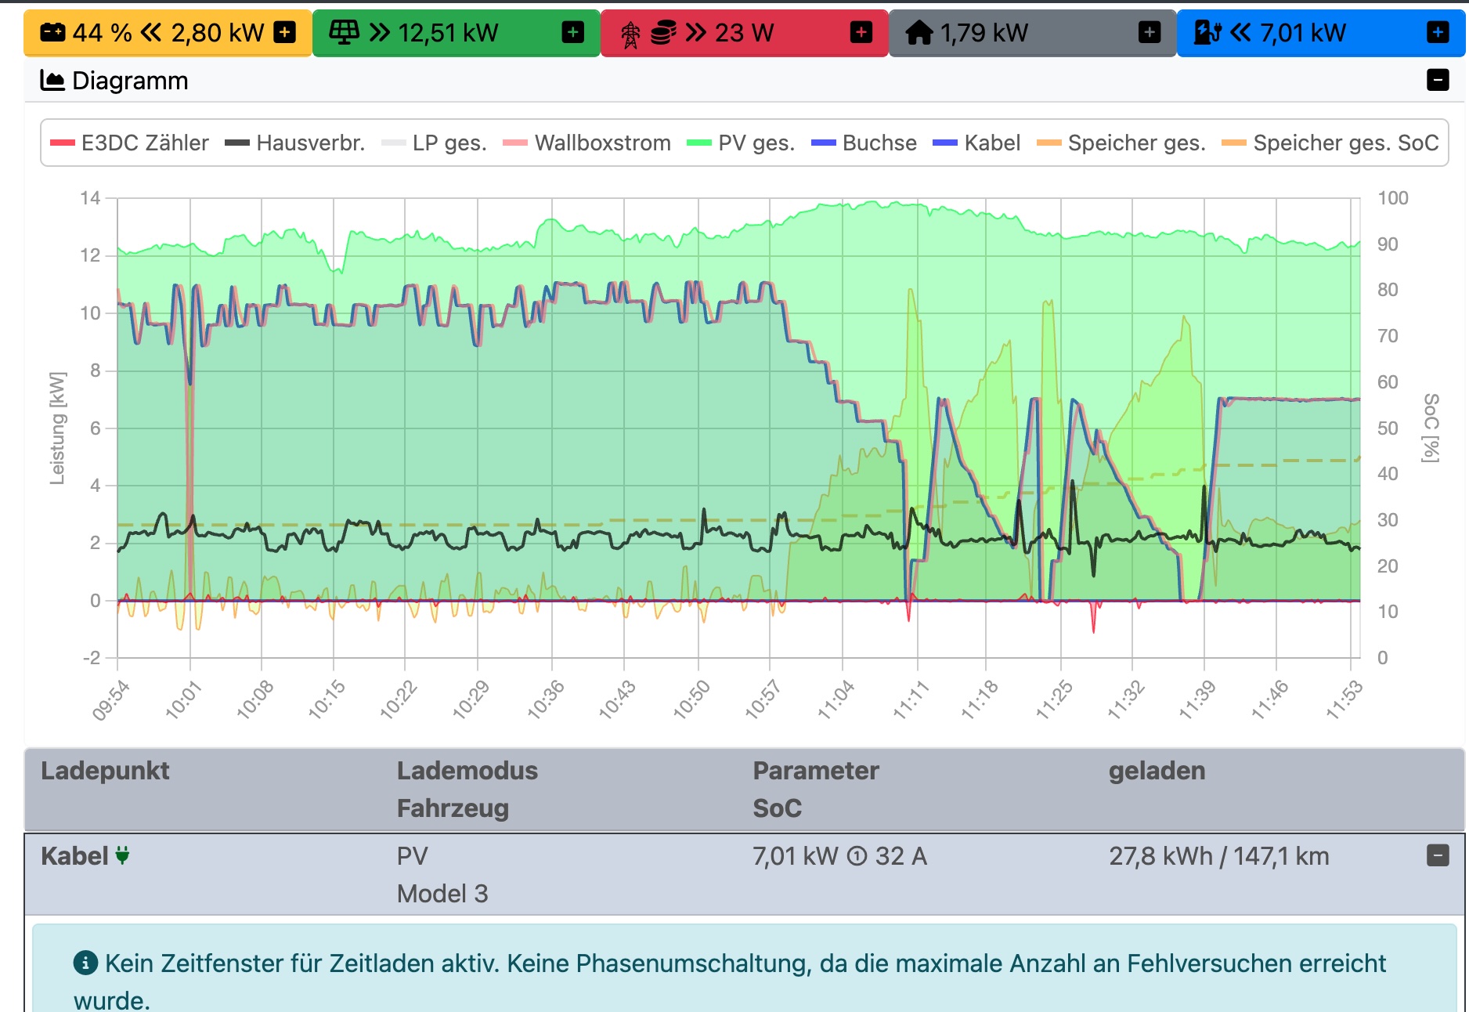Click the green PV ges. legend swatch

698,143
